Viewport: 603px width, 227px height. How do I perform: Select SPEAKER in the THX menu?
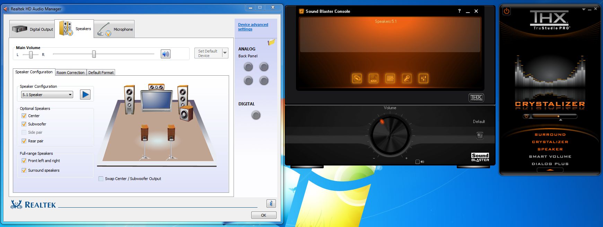(x=550, y=149)
